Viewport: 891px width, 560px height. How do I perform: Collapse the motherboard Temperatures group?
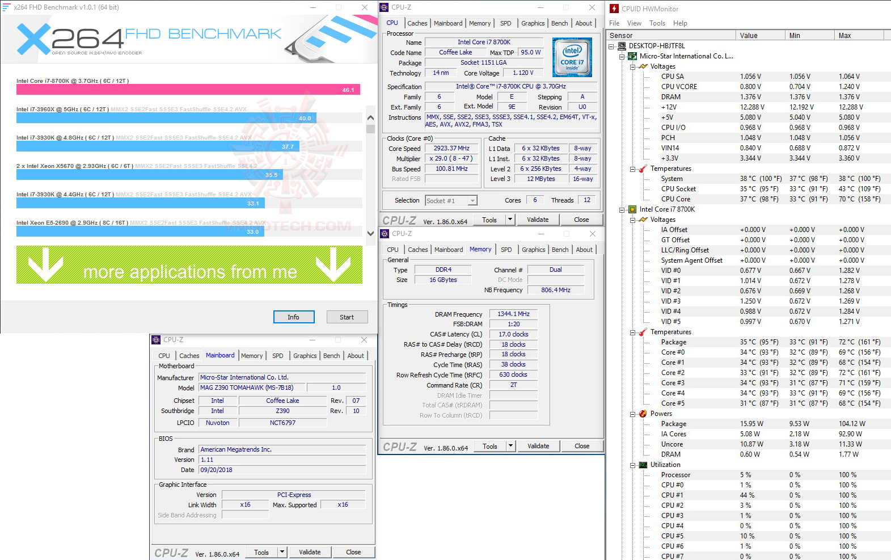point(633,169)
